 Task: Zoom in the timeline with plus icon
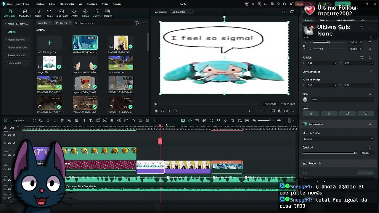tap(279, 121)
